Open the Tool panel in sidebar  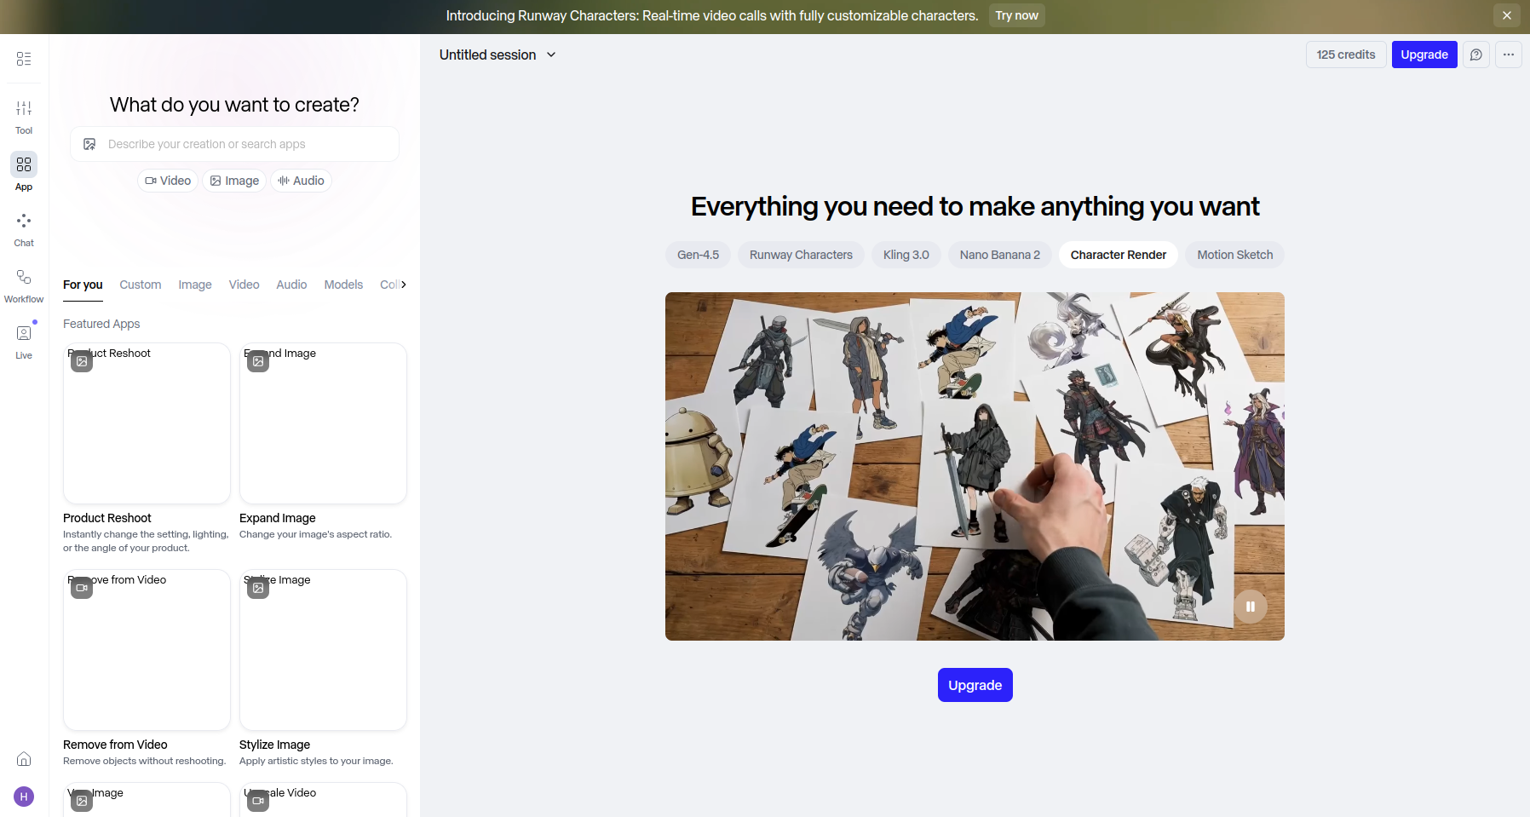pos(24,116)
